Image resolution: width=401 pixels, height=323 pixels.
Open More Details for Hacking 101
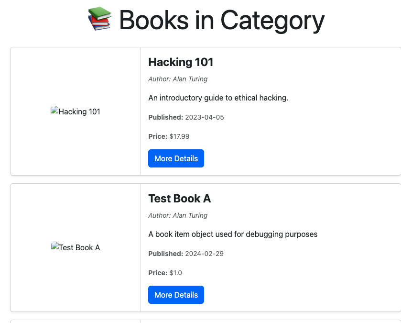coord(176,158)
